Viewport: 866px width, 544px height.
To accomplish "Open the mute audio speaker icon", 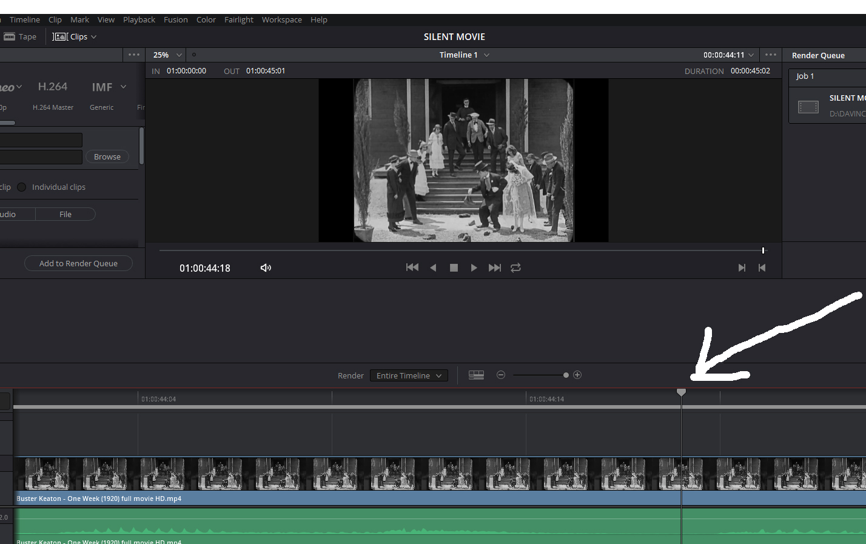I will tap(266, 267).
